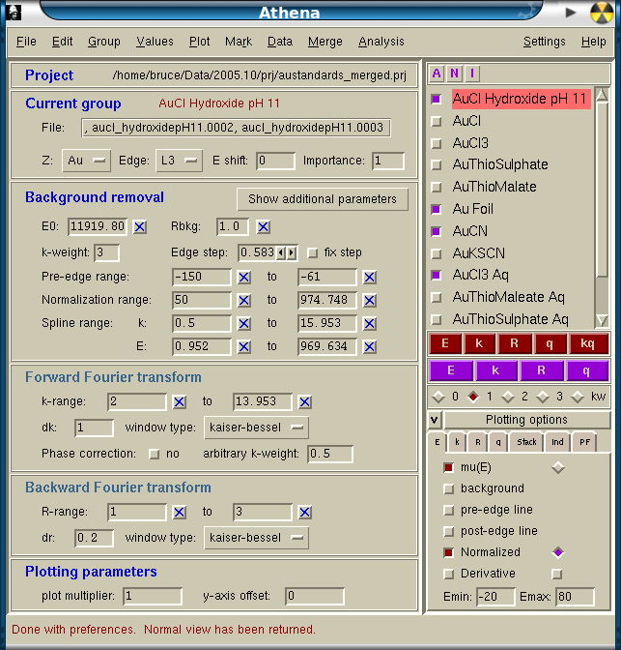Switch to the Stack plotting tab
The image size is (621, 650).
pos(526,442)
